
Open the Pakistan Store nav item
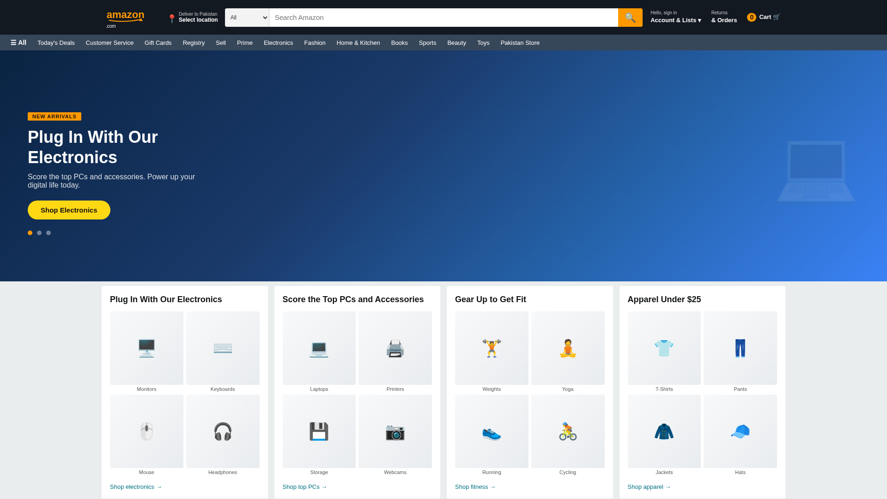tap(520, 43)
